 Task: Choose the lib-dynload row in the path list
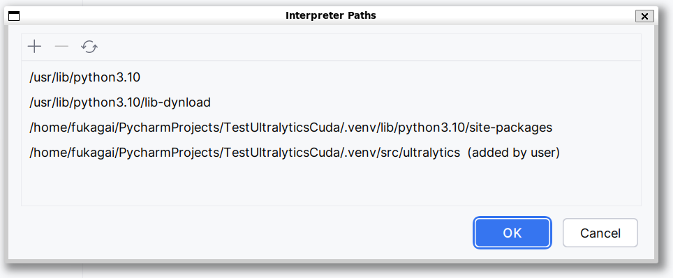point(331,103)
